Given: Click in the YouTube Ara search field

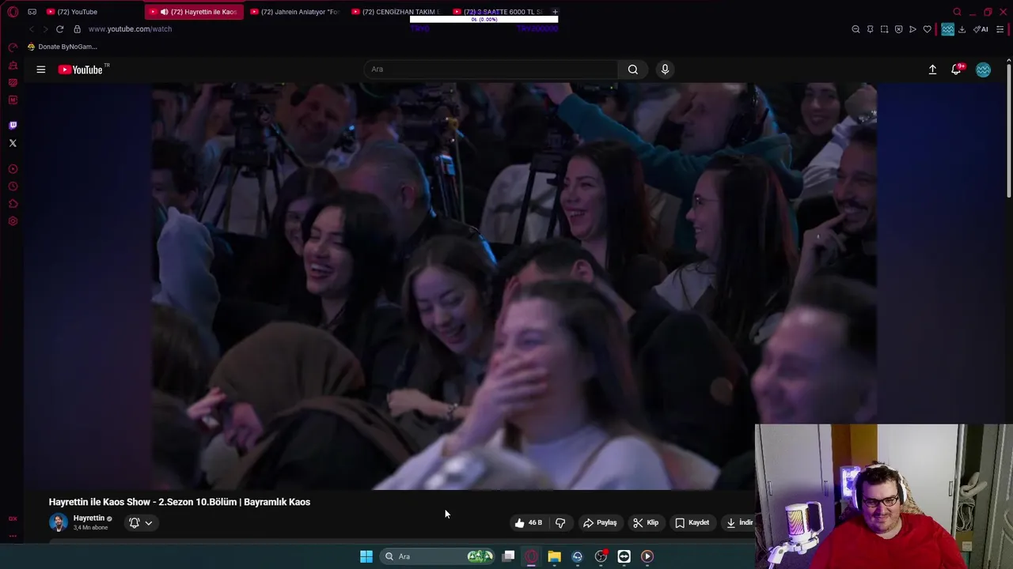Looking at the screenshot, I should (x=491, y=70).
